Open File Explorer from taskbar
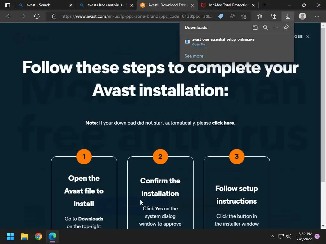The height and width of the screenshot is (244, 326). pos(24,236)
